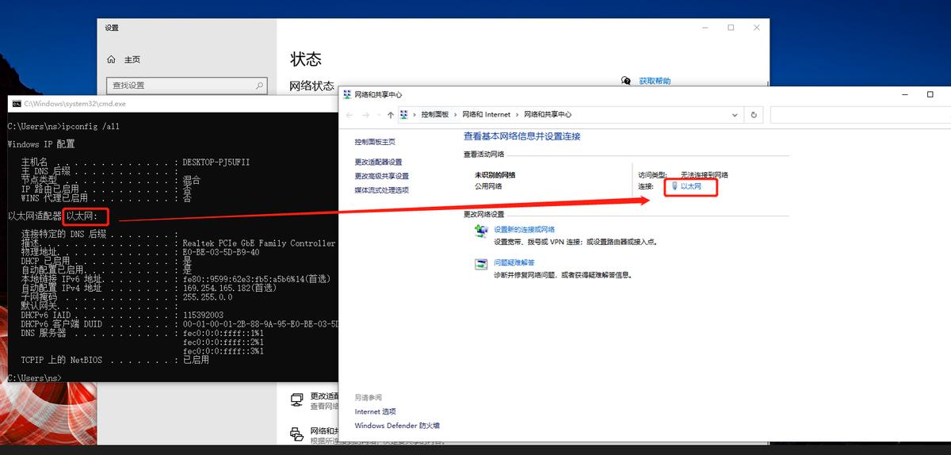Select 控制面板 in the address breadcrumb
The image size is (951, 455).
click(x=435, y=115)
